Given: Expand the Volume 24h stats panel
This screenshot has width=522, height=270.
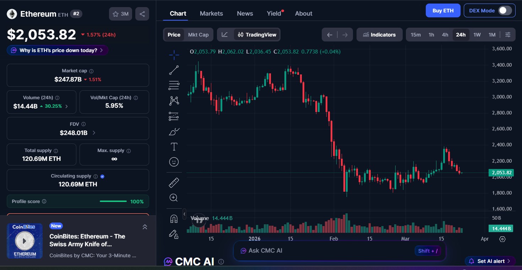Looking at the screenshot, I should (67, 106).
